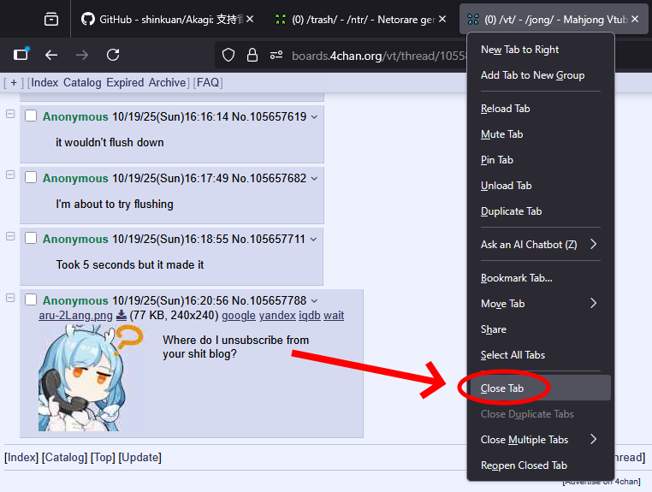Open the Firefox View icon in tab bar
The width and height of the screenshot is (652, 492).
(x=51, y=19)
